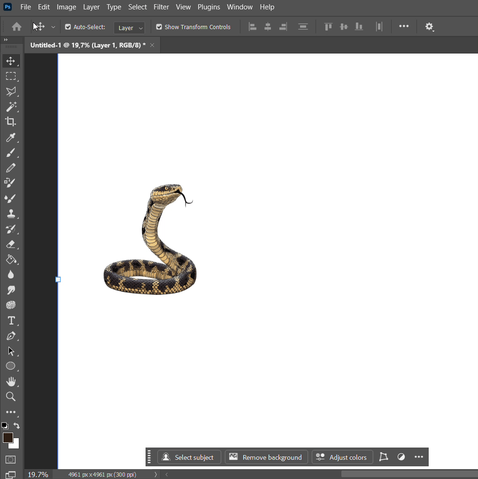Select the Eraser tool
Viewport: 478px width, 479px height.
10,244
